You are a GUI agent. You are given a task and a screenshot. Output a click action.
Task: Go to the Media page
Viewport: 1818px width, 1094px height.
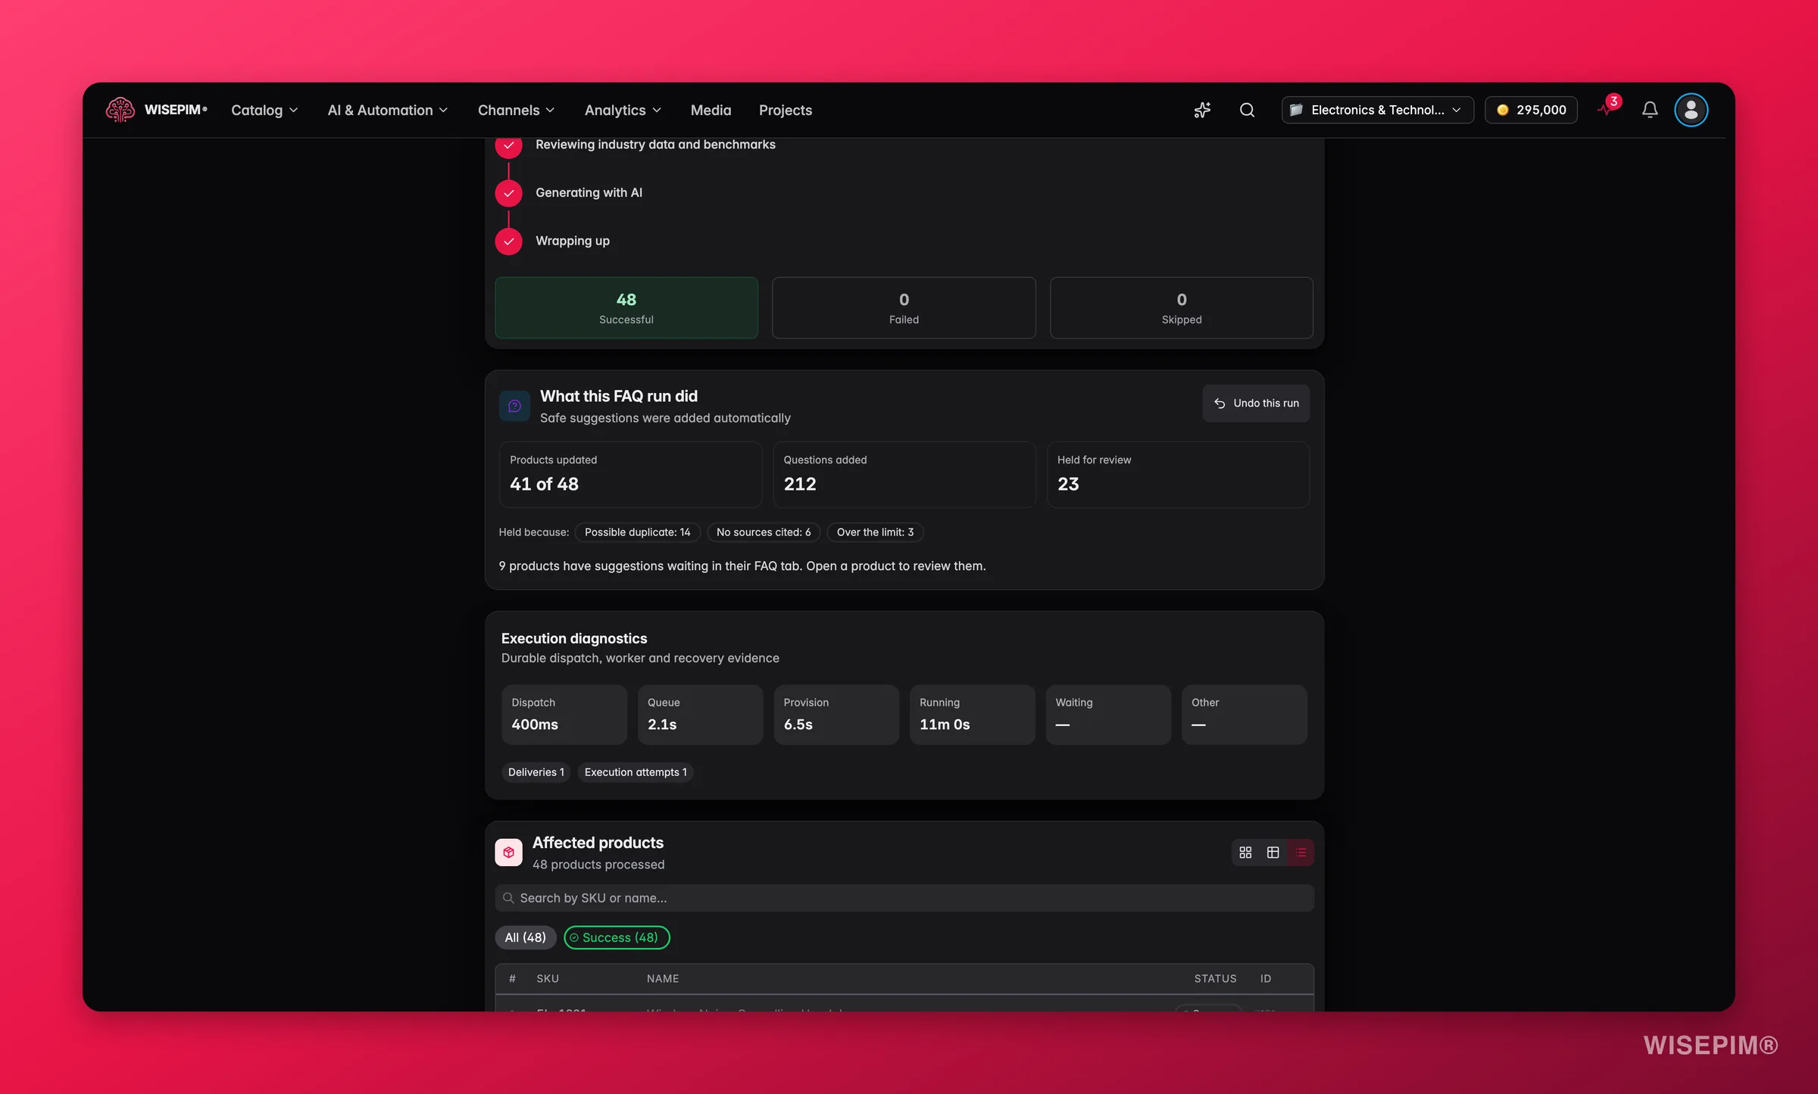tap(711, 111)
